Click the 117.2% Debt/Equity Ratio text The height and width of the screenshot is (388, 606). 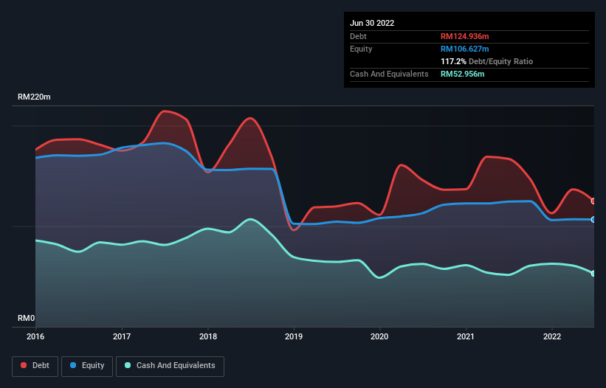coord(487,61)
